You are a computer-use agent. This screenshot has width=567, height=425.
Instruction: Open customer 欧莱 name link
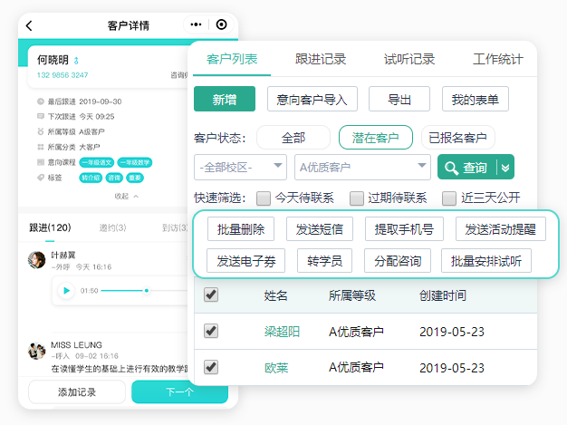point(276,368)
